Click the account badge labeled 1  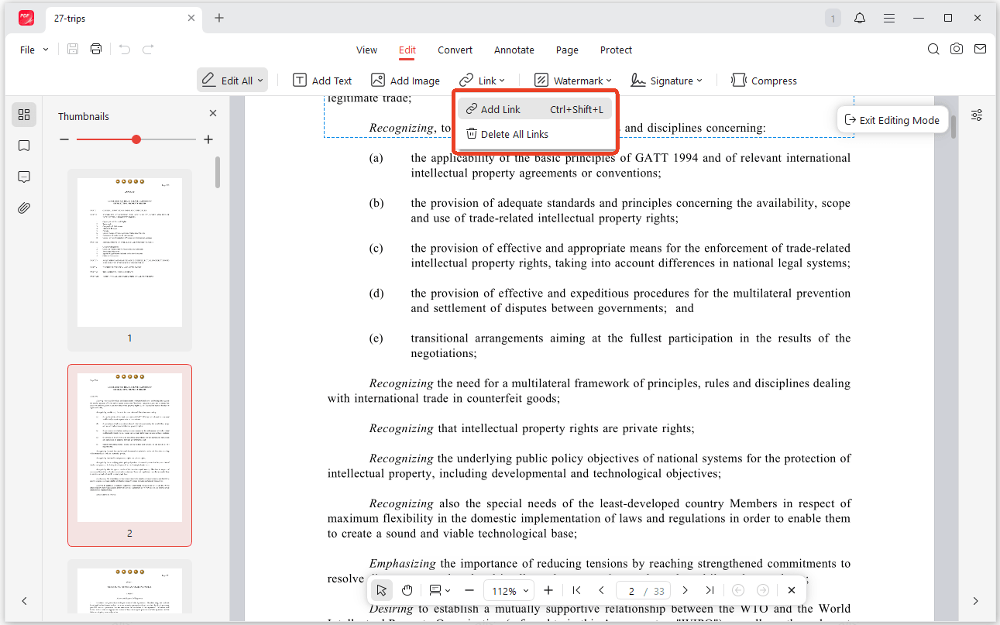pos(833,18)
